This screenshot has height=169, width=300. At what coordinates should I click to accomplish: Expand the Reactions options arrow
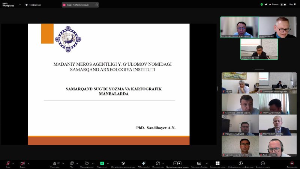(93, 163)
